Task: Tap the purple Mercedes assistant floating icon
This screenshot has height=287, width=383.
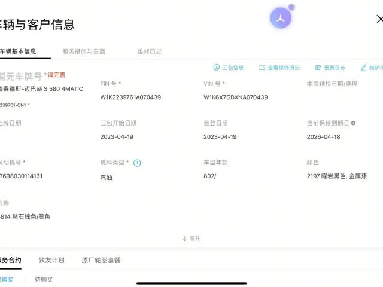Action: 281,17
